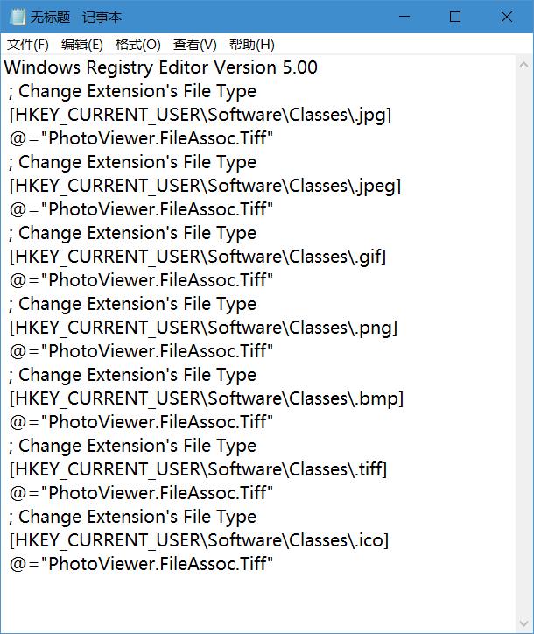This screenshot has height=634, width=534.
Task: Click on the Classes\.bmp registry key line
Action: tap(207, 398)
